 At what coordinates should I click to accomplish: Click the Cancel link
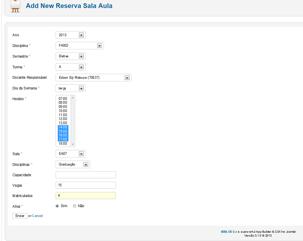tap(38, 216)
